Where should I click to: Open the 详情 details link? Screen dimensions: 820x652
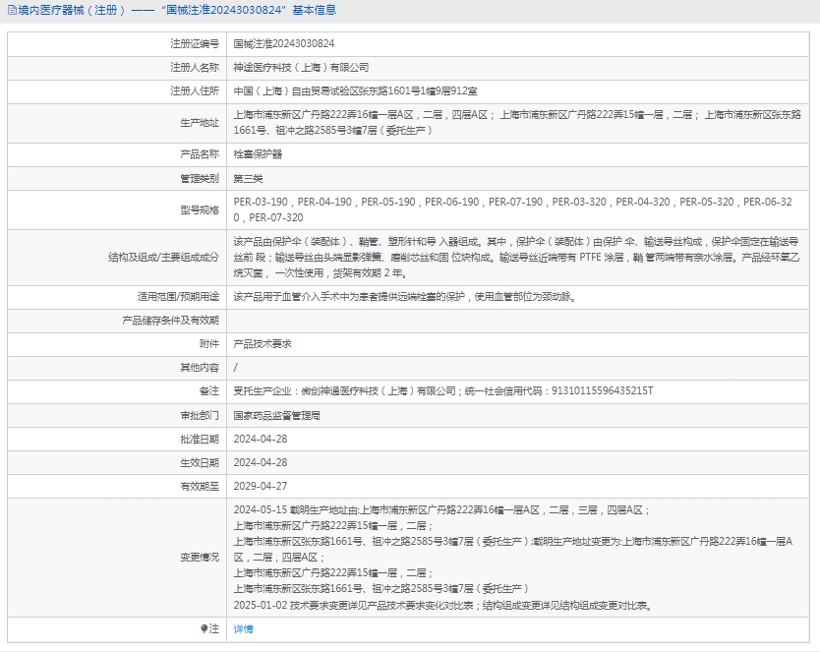[x=243, y=628]
